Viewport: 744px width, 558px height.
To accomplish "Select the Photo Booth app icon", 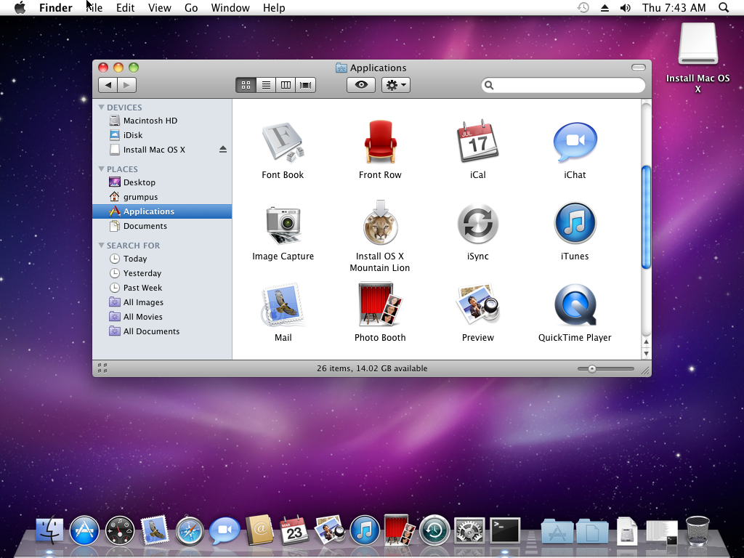I will (x=380, y=305).
